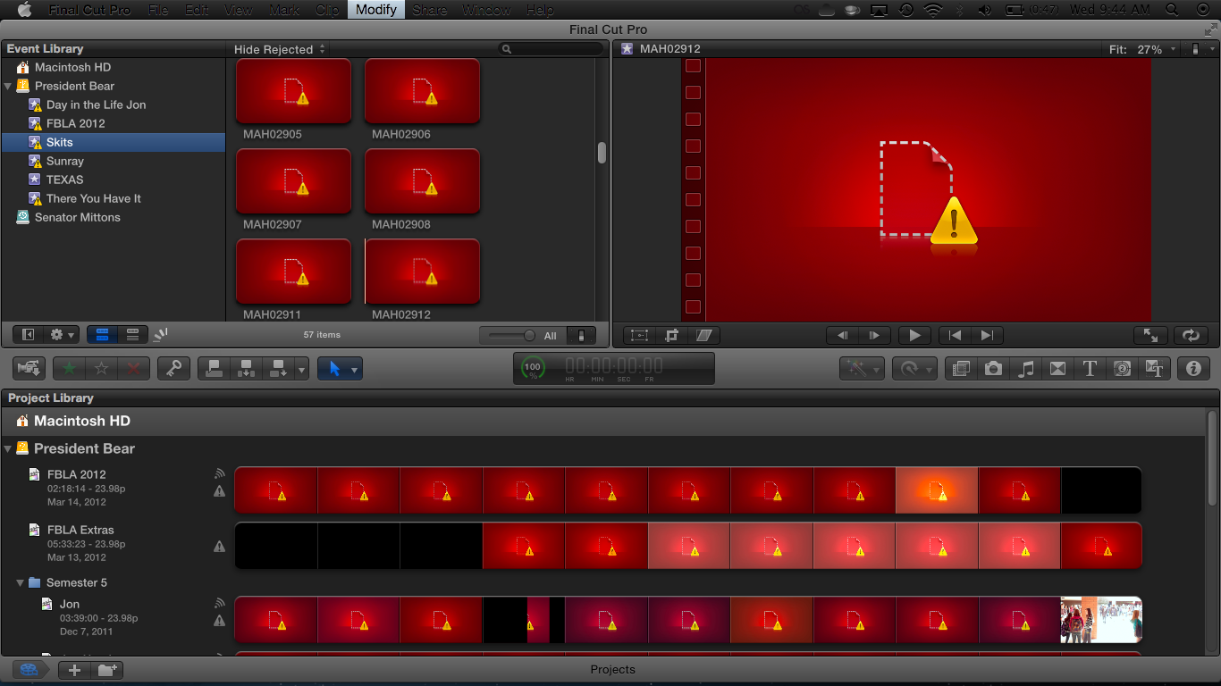The width and height of the screenshot is (1221, 686).
Task: Open the Enhancements magic wand menu
Action: (x=863, y=368)
